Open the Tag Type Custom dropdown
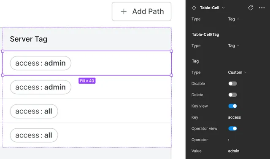270x159 pixels. [x=237, y=72]
